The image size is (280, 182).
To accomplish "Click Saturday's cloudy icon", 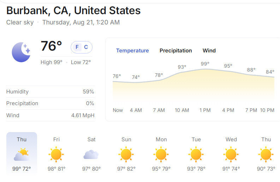I will pos(91,155).
